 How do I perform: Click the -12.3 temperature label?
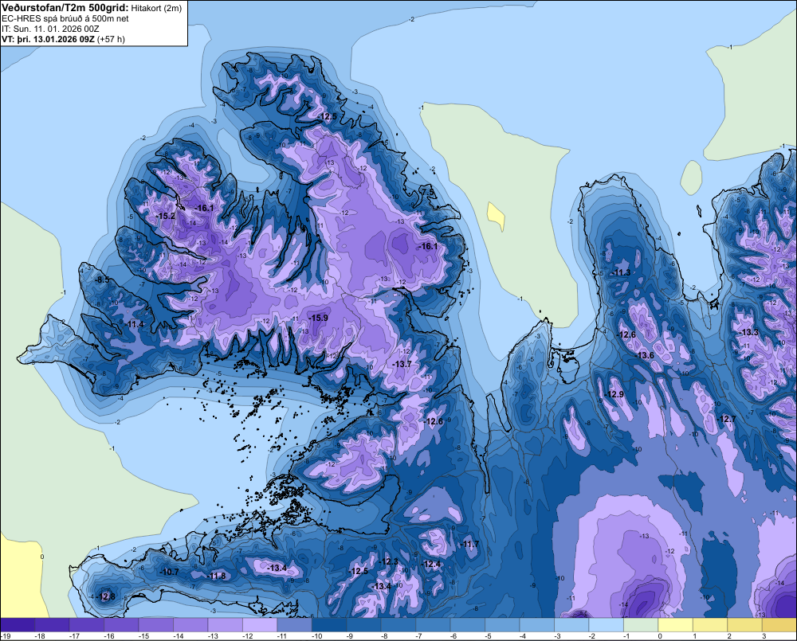pyautogui.click(x=388, y=561)
